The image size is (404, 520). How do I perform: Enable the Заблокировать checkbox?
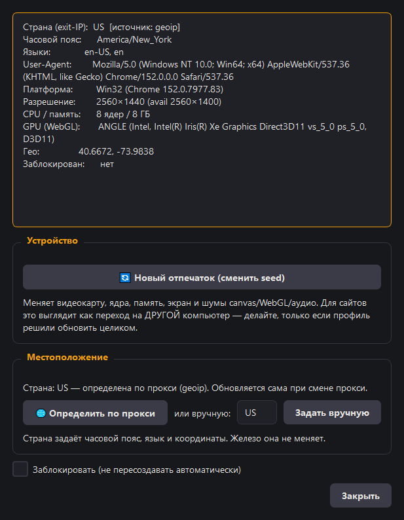pyautogui.click(x=20, y=470)
